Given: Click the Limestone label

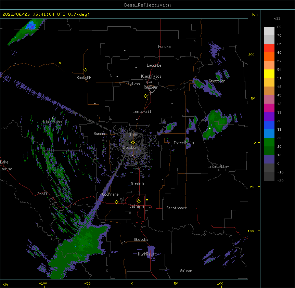Looking at the screenshot, I should pyautogui.click(x=52, y=122).
